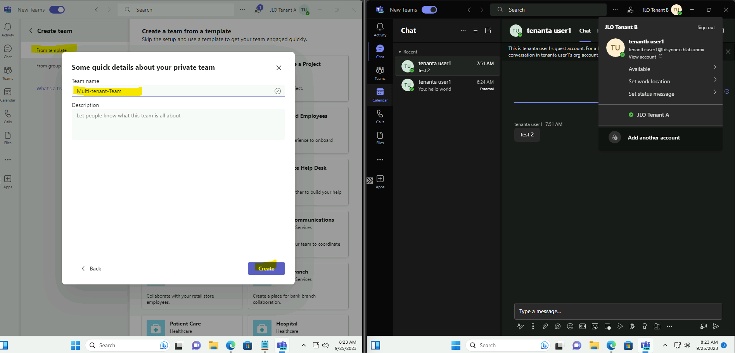The width and height of the screenshot is (735, 353).
Task: Click the Attach file paperclip icon
Action: tap(545, 326)
